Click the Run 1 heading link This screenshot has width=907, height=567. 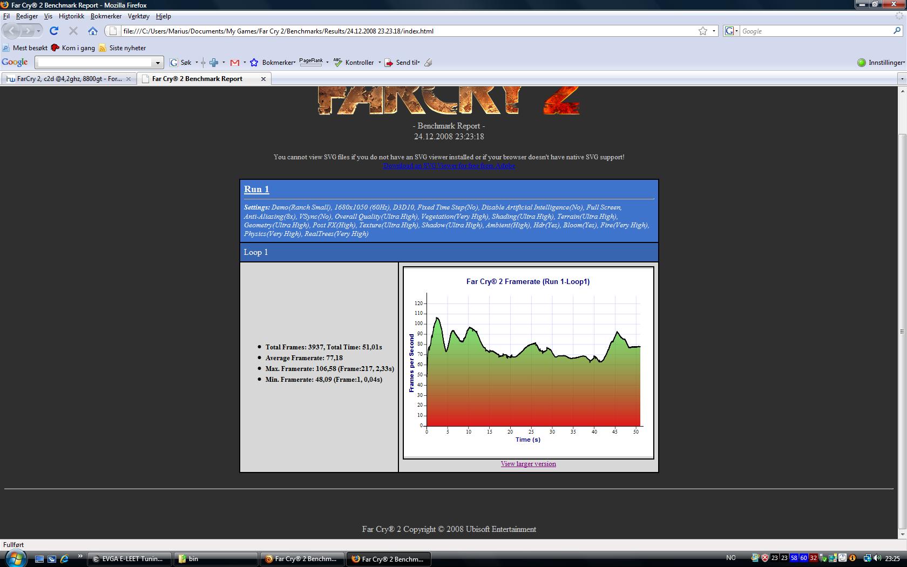pyautogui.click(x=256, y=189)
